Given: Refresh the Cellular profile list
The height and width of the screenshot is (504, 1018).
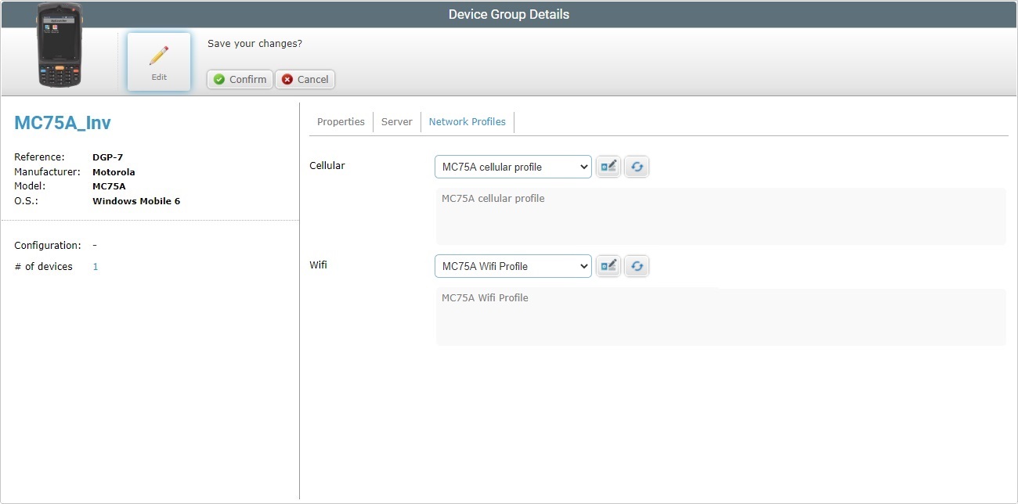Looking at the screenshot, I should tap(637, 166).
